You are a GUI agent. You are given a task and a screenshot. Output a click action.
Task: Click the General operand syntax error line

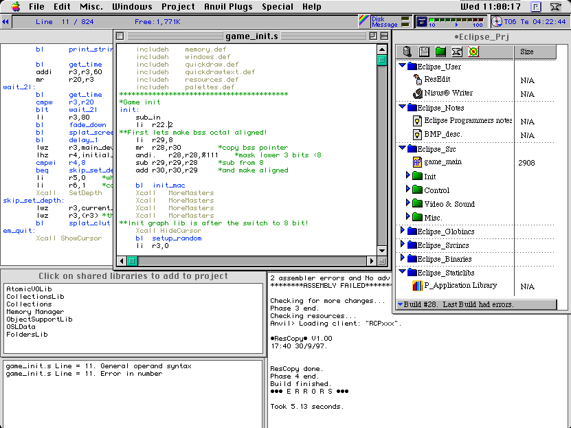point(98,366)
